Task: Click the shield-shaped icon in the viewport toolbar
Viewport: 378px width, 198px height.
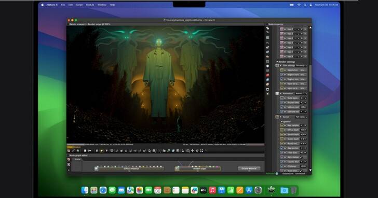Action: [112, 151]
